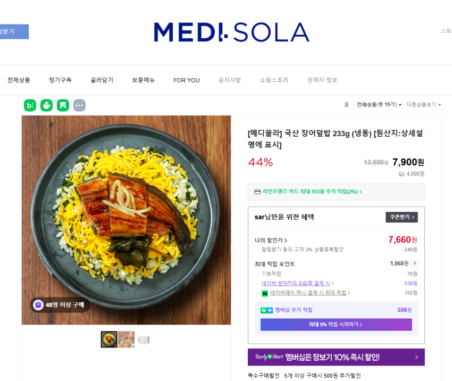Click the Naver Pay N icon

click(265, 293)
